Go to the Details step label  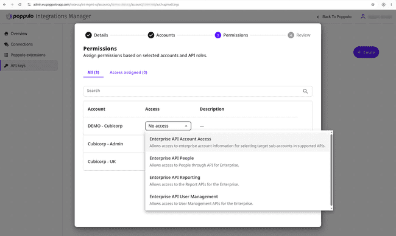pyautogui.click(x=101, y=35)
